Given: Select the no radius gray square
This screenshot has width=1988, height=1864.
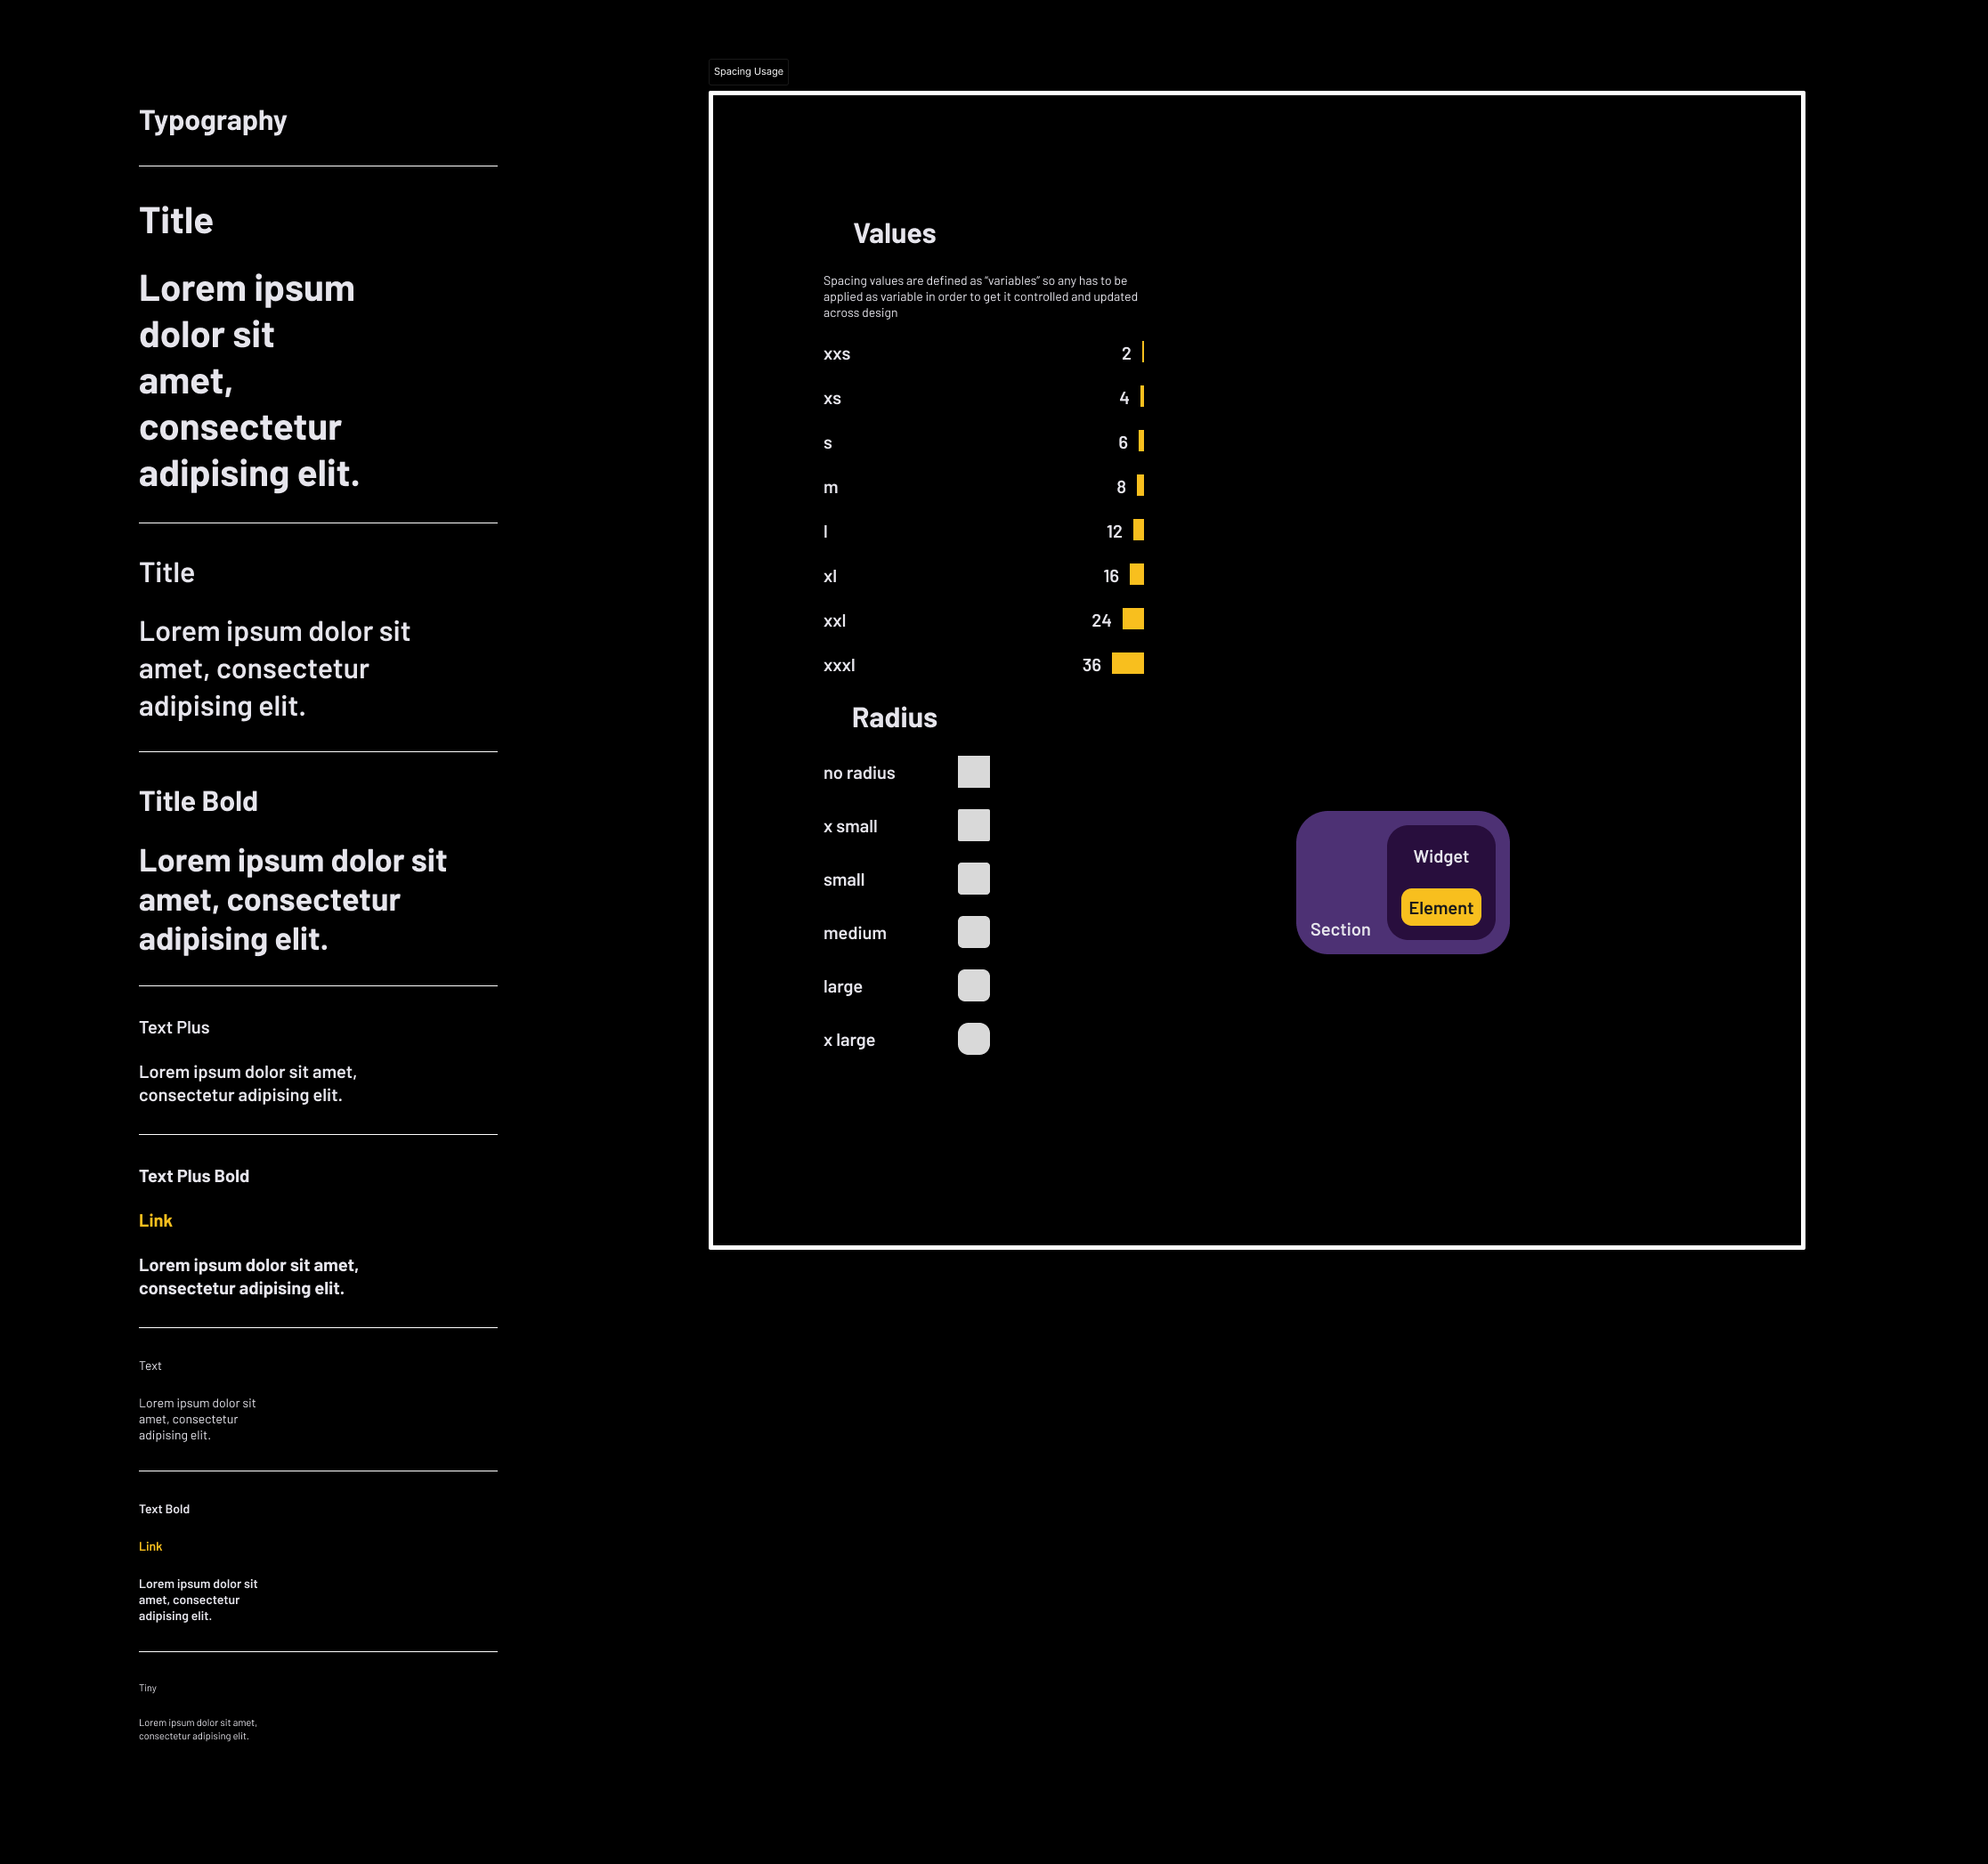Looking at the screenshot, I should 973,772.
